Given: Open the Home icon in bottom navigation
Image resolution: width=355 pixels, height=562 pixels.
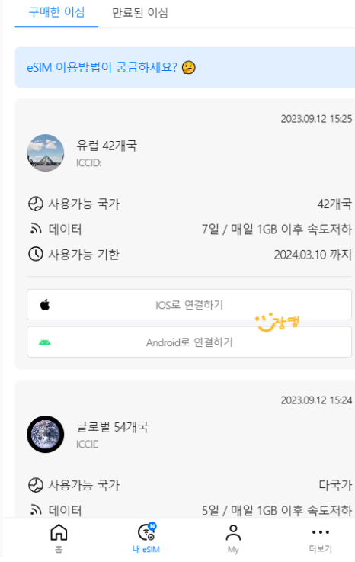Looking at the screenshot, I should [59, 532].
